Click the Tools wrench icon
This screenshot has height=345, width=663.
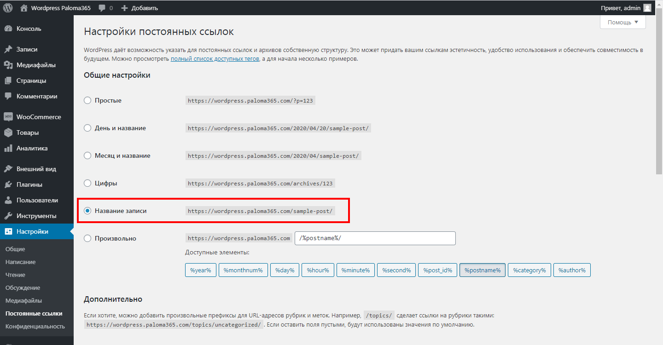(x=8, y=216)
